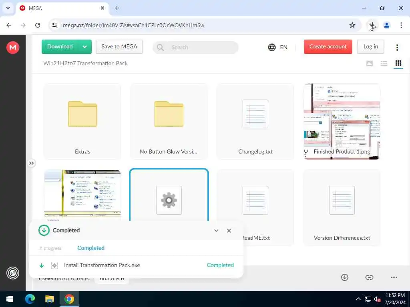
Task: Expand the sidebar with double-chevron arrow
Action: tap(31, 163)
